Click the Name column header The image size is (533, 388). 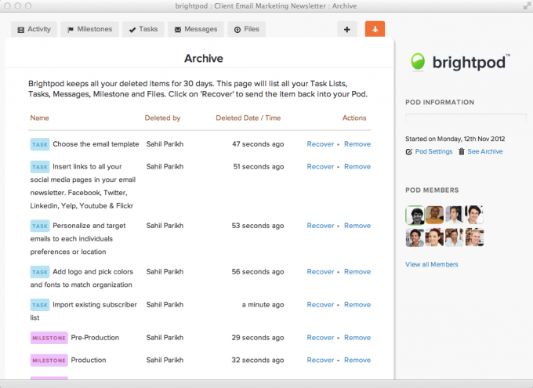[x=39, y=118]
